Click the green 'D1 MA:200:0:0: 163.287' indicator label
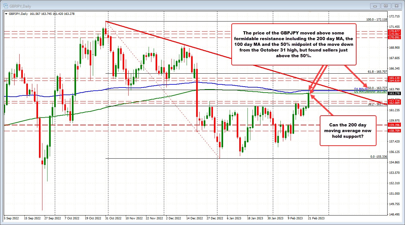The height and width of the screenshot is (225, 405). (x=371, y=91)
